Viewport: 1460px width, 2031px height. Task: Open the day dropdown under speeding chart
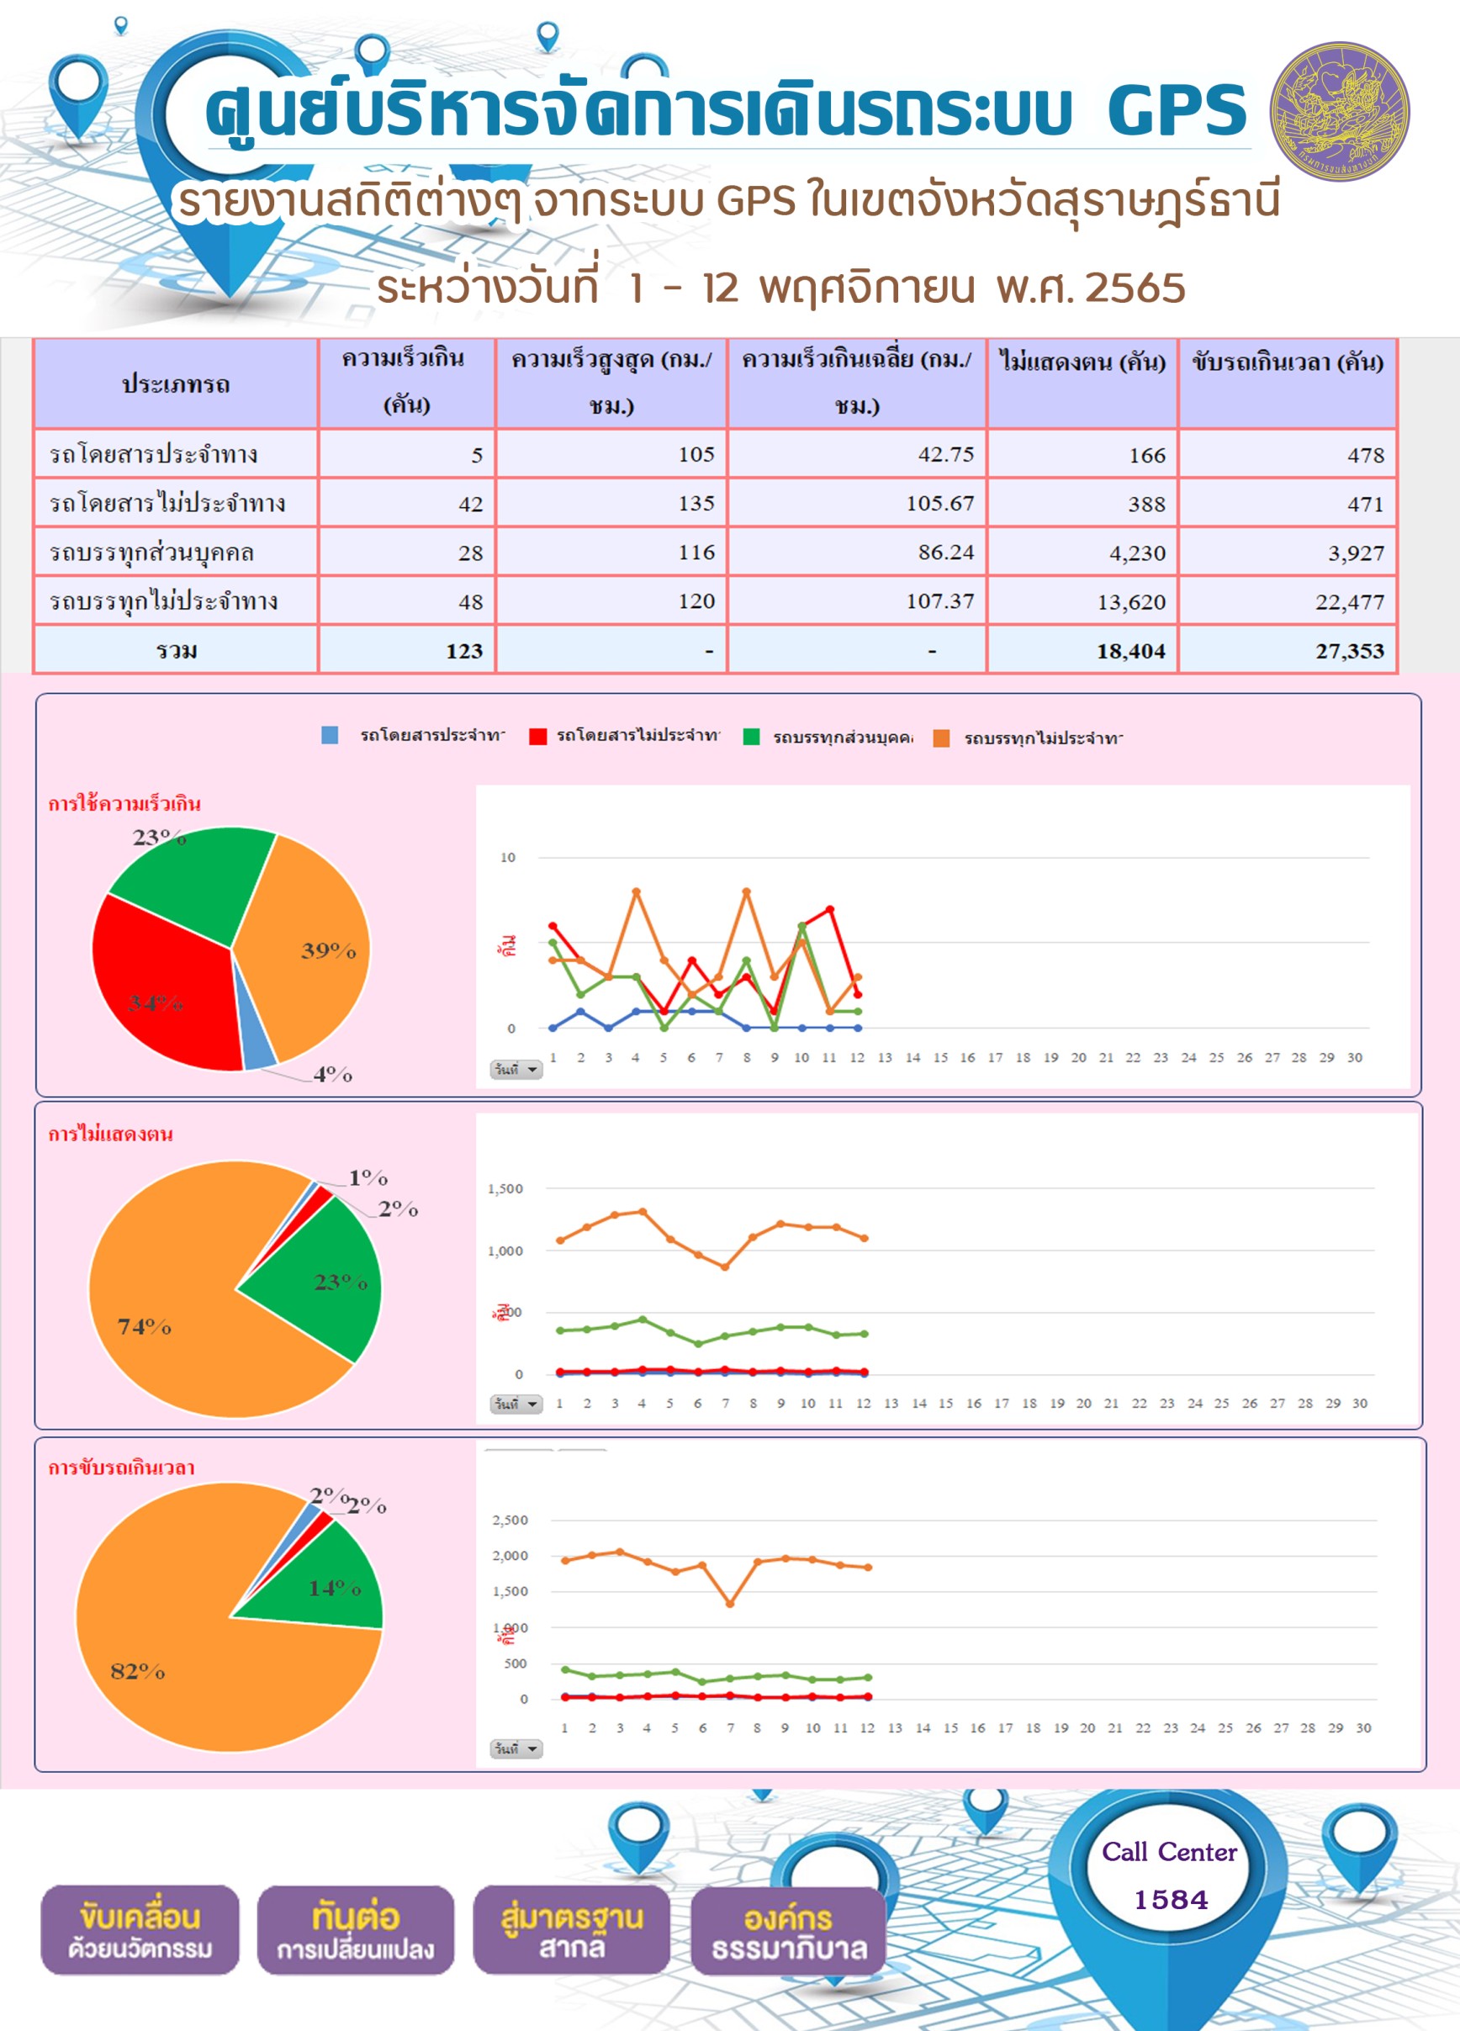click(x=516, y=1069)
